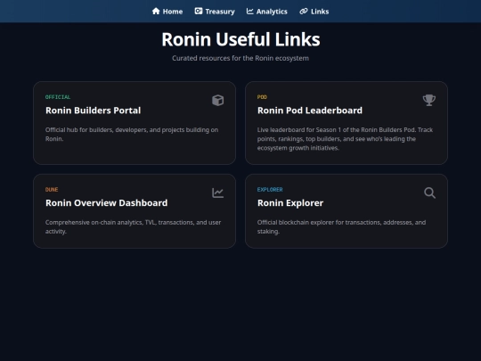Click the Analytics chart icon in navbar
The height and width of the screenshot is (361, 481).
pos(250,11)
